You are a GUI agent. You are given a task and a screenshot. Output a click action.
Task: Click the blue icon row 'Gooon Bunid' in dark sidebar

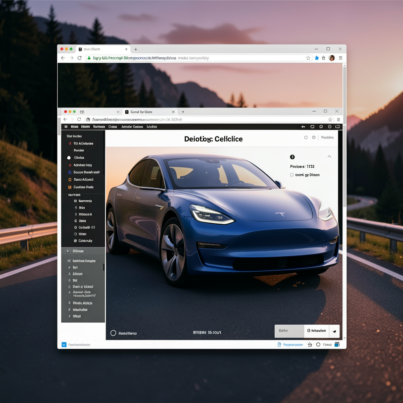(84, 172)
